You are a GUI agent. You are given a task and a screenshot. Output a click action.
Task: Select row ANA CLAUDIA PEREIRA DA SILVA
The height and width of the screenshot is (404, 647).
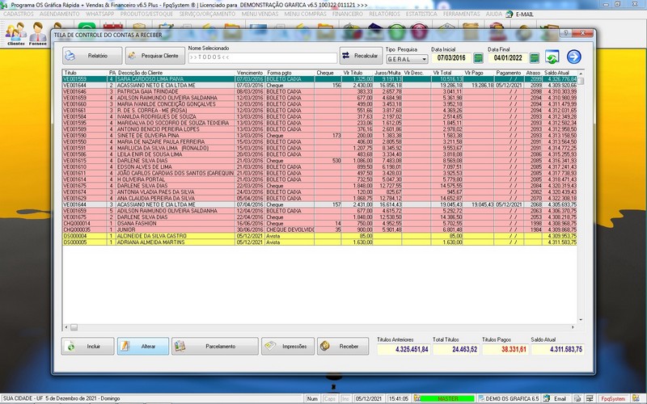tap(319, 198)
